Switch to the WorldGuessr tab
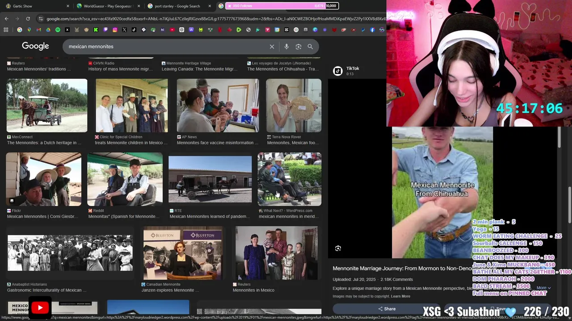The height and width of the screenshot is (321, 572). pos(107,6)
